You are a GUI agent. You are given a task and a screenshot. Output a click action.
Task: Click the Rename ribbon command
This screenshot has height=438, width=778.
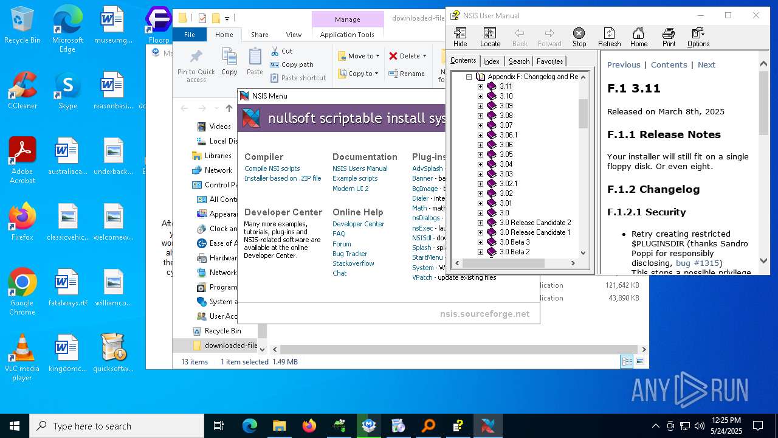pyautogui.click(x=407, y=74)
